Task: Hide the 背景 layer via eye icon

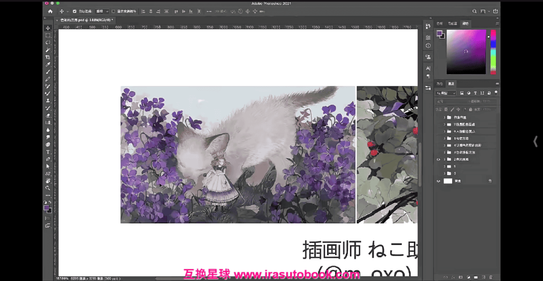Action: click(x=439, y=181)
